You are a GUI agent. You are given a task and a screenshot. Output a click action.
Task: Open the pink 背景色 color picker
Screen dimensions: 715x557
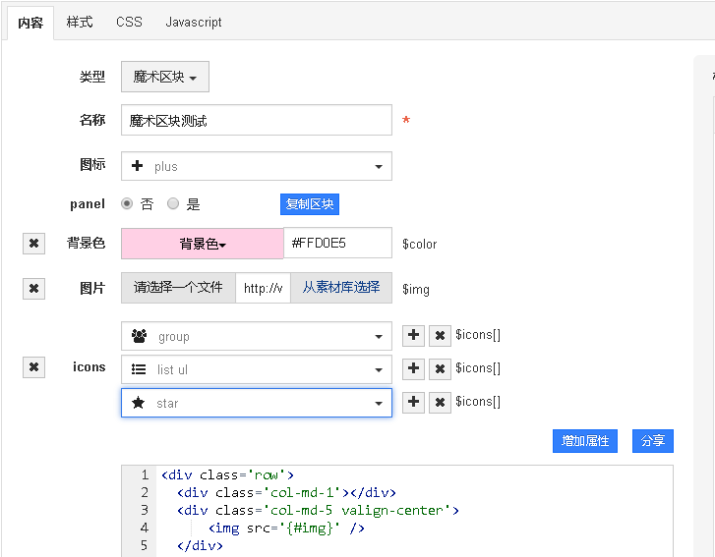coord(202,244)
